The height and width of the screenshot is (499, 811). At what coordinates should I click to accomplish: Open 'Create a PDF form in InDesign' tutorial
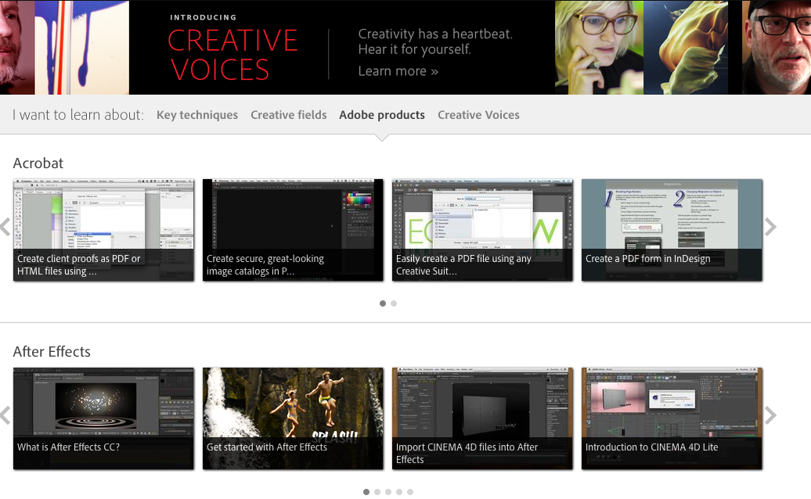pyautogui.click(x=671, y=230)
